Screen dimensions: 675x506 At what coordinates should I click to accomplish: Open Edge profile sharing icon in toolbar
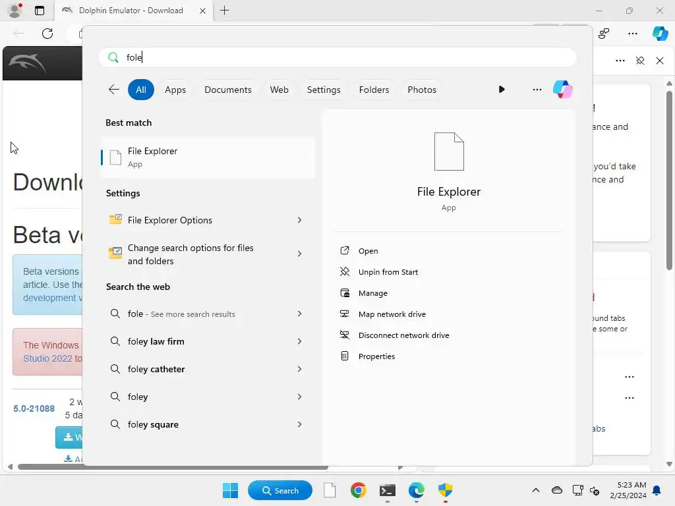point(604,33)
